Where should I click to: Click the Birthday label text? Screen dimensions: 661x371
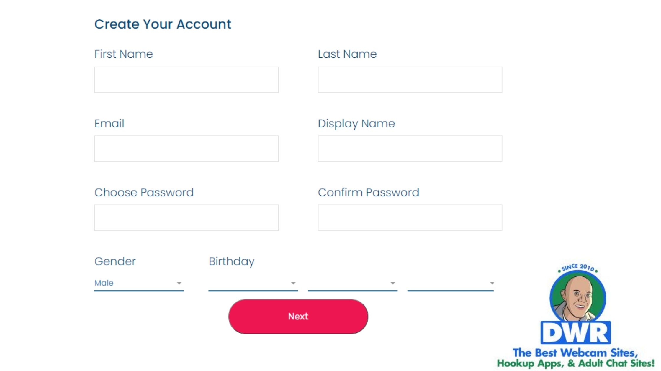(231, 261)
